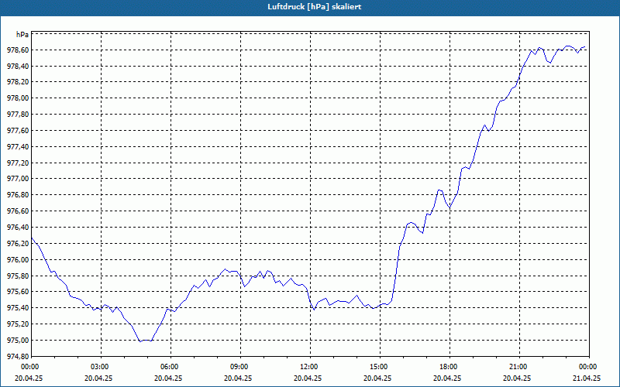Click the 975,40 y-axis label
Viewport: 620px width, 387px height.
[x=18, y=308]
